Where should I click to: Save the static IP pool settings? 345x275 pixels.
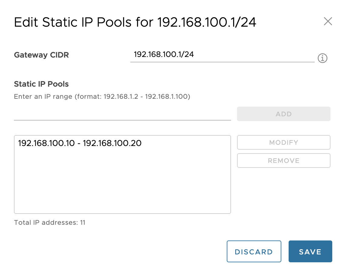coord(310,251)
